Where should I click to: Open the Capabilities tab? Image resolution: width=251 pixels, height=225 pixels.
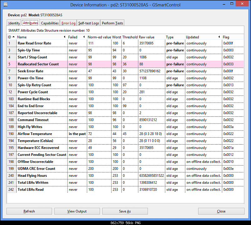click(50, 23)
